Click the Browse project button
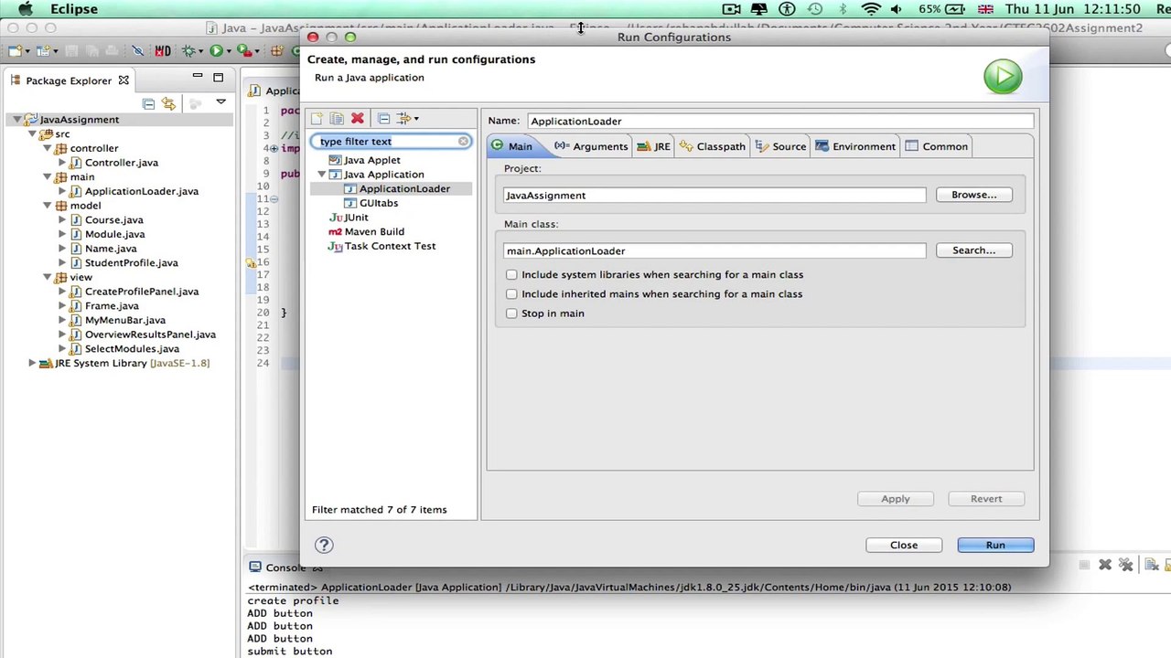The width and height of the screenshot is (1171, 658). tap(973, 195)
